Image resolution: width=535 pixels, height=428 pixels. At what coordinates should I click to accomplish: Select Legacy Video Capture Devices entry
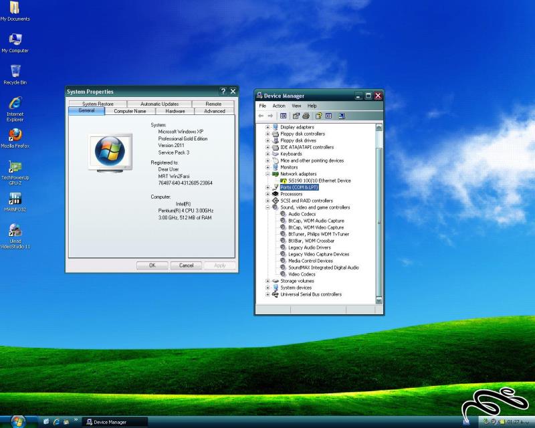pyautogui.click(x=319, y=254)
